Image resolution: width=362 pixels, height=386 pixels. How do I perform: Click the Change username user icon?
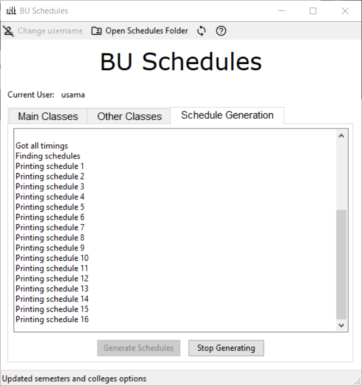[x=9, y=31]
